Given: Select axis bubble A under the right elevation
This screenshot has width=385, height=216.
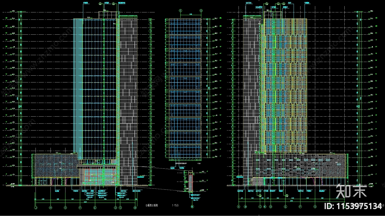Looking at the screenshot, I should 239,207.
